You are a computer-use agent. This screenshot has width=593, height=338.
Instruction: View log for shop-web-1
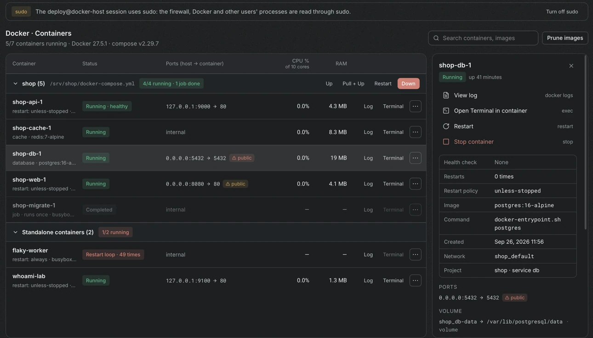(368, 183)
